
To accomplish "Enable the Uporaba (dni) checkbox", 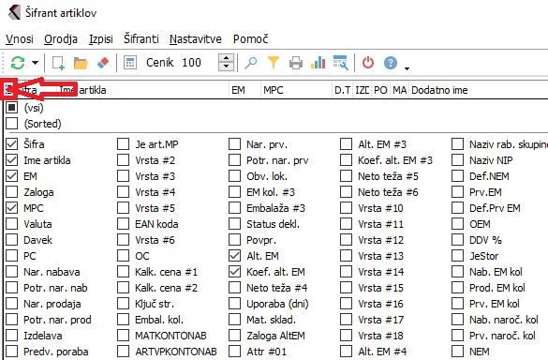I will pyautogui.click(x=234, y=304).
